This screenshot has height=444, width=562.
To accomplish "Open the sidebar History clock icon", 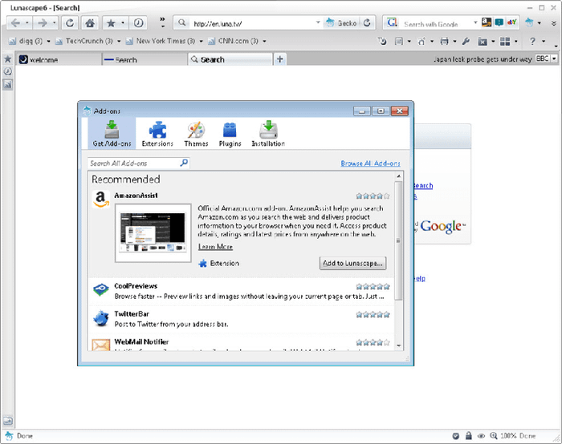I will point(7,71).
